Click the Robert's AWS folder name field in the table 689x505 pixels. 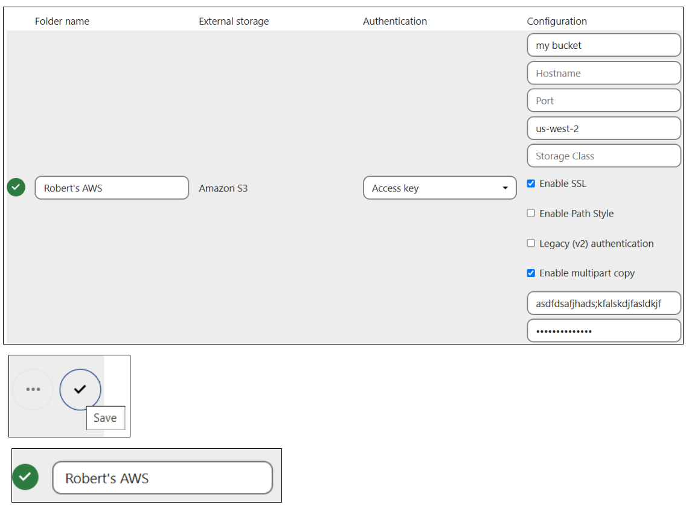coord(112,188)
